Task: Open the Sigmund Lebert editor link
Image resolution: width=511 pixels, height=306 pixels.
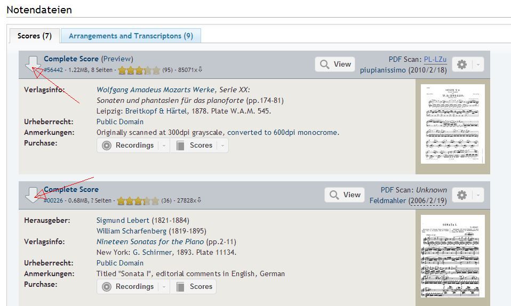Action: [x=123, y=220]
